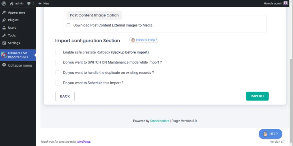Viewport: 293px width, 146px height.
Task: Open the New content dropdown
Action: pyautogui.click(x=44, y=3)
